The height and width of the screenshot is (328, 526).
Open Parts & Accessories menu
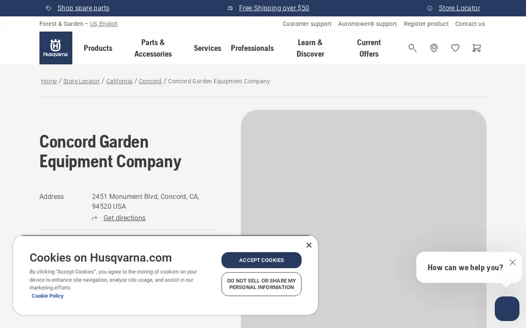(153, 48)
